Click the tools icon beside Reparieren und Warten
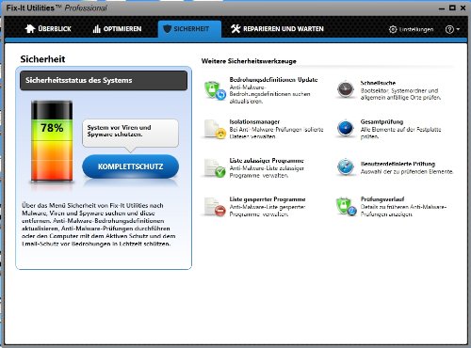This screenshot has width=471, height=348. (235, 29)
